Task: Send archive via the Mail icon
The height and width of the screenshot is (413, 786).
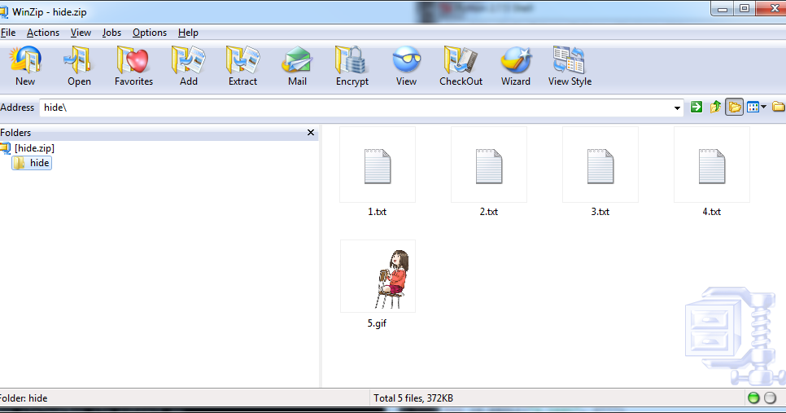Action: 297,59
